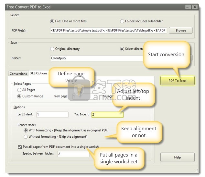Switch to the Conversions tab
The image size is (205, 177).
(x=18, y=74)
